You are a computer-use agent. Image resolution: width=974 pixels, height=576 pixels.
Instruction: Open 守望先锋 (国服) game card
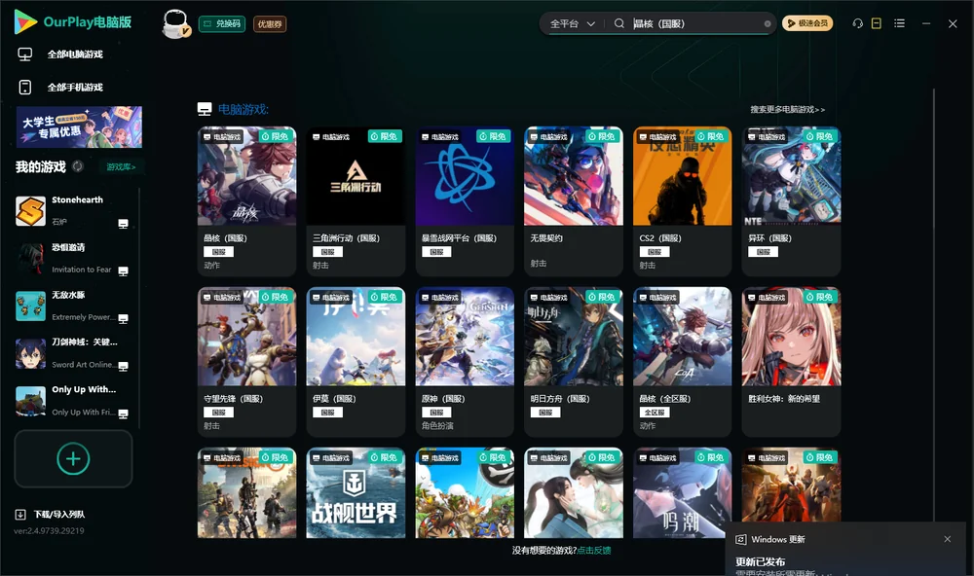tap(246, 362)
